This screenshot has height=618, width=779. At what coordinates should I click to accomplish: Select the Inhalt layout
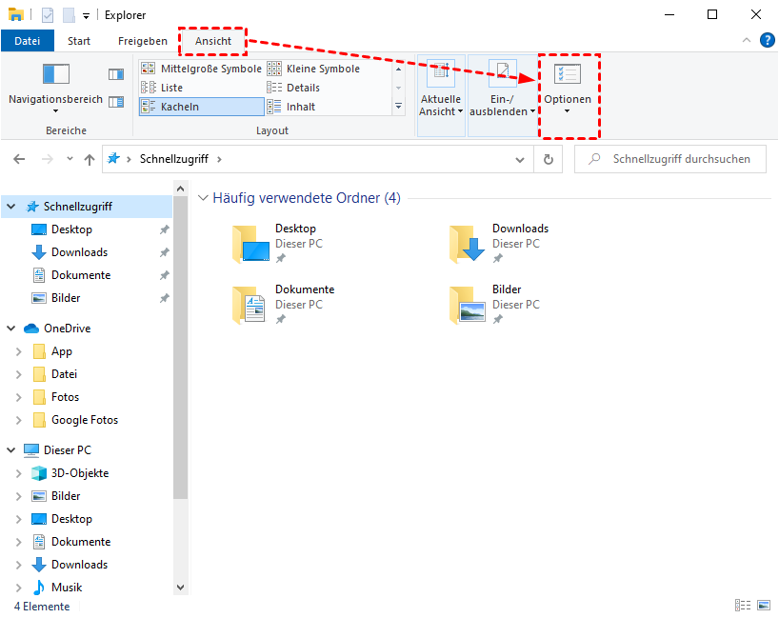pos(291,107)
